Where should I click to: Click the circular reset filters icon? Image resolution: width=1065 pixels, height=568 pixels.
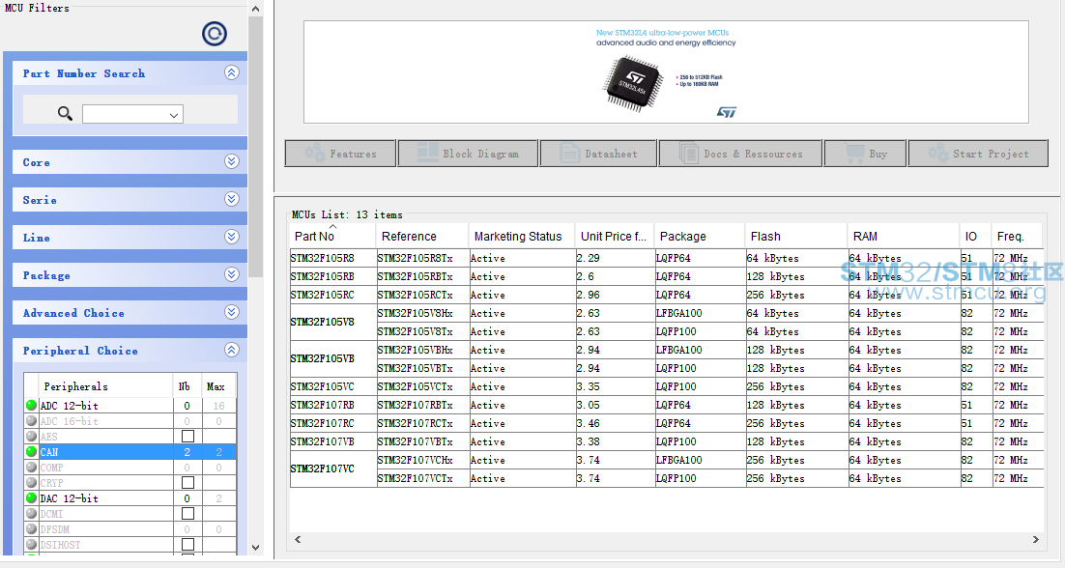coord(215,34)
